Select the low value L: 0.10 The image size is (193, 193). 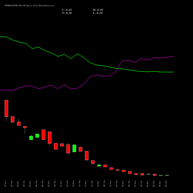click(x=98, y=13)
